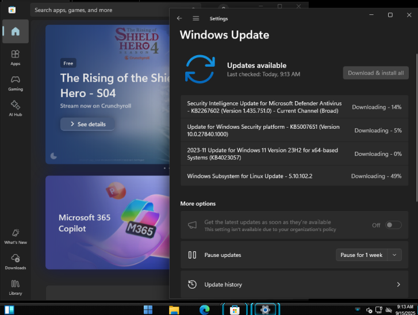
Task: Open The Rising of the Shield Hero banner
Action: [108, 94]
